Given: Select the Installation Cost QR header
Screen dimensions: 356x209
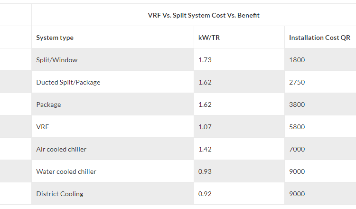Looking at the screenshot, I should (x=319, y=38).
